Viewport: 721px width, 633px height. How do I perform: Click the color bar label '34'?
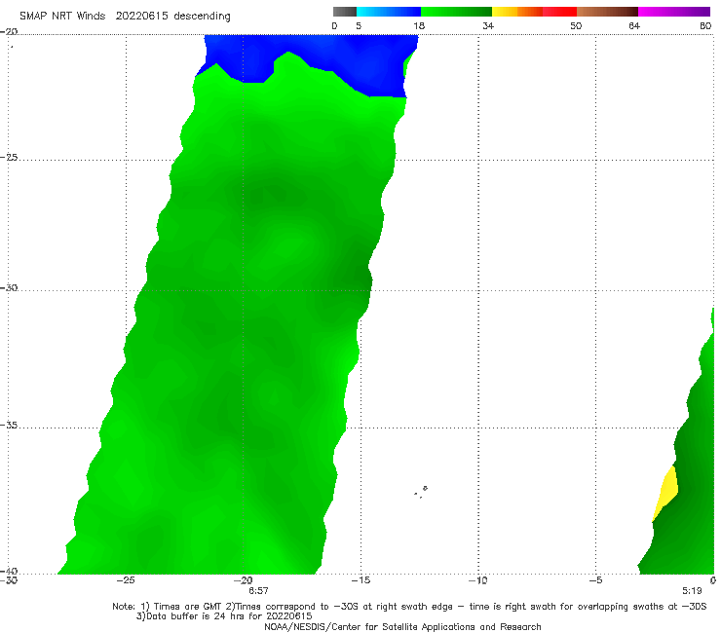click(488, 25)
